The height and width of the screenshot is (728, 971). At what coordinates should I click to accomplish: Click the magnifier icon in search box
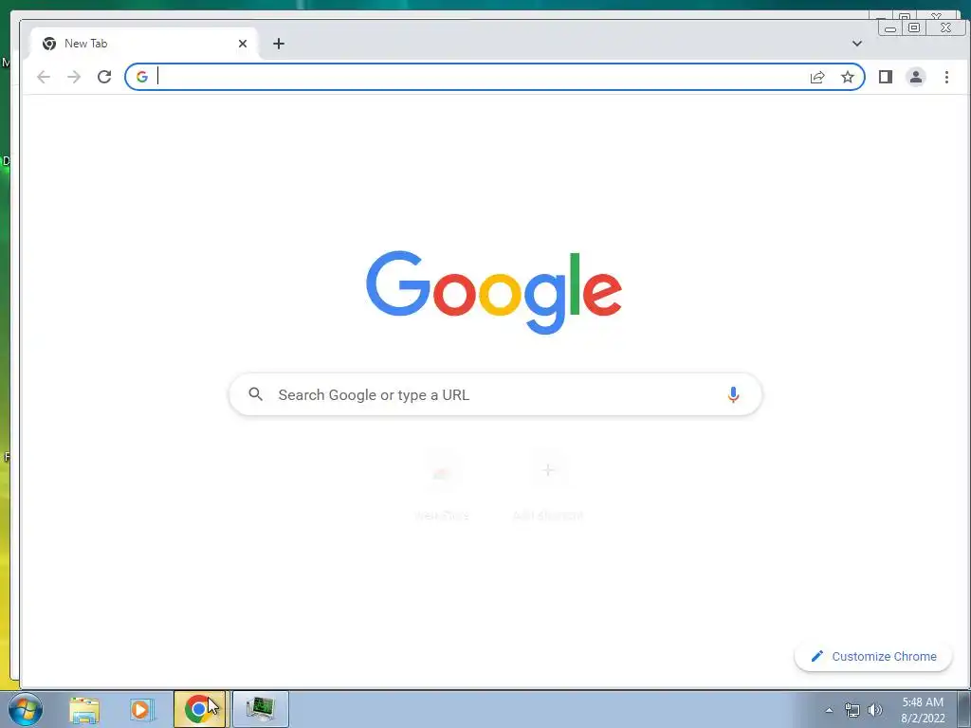click(x=255, y=393)
